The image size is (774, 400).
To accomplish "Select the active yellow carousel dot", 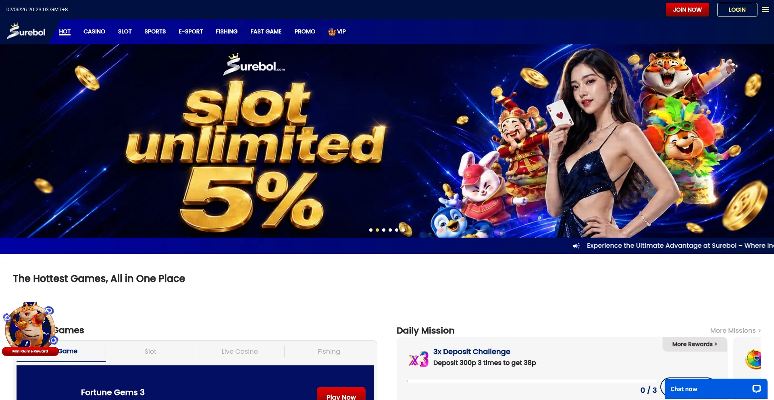I will 377,230.
